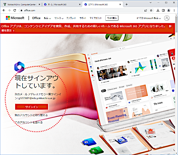This screenshot has height=155, width=178.
Task: Open the テンプレート menu item
Action: [x=71, y=18]
